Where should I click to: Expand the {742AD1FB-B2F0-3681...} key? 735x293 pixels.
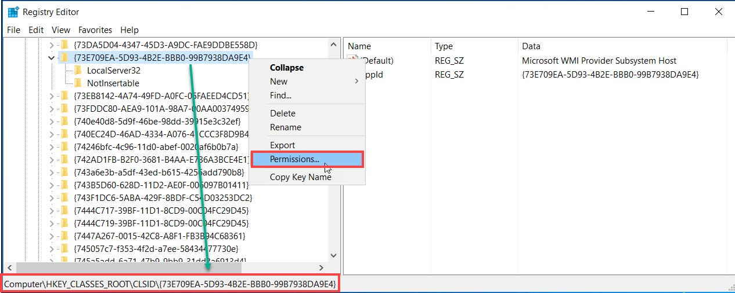52,159
